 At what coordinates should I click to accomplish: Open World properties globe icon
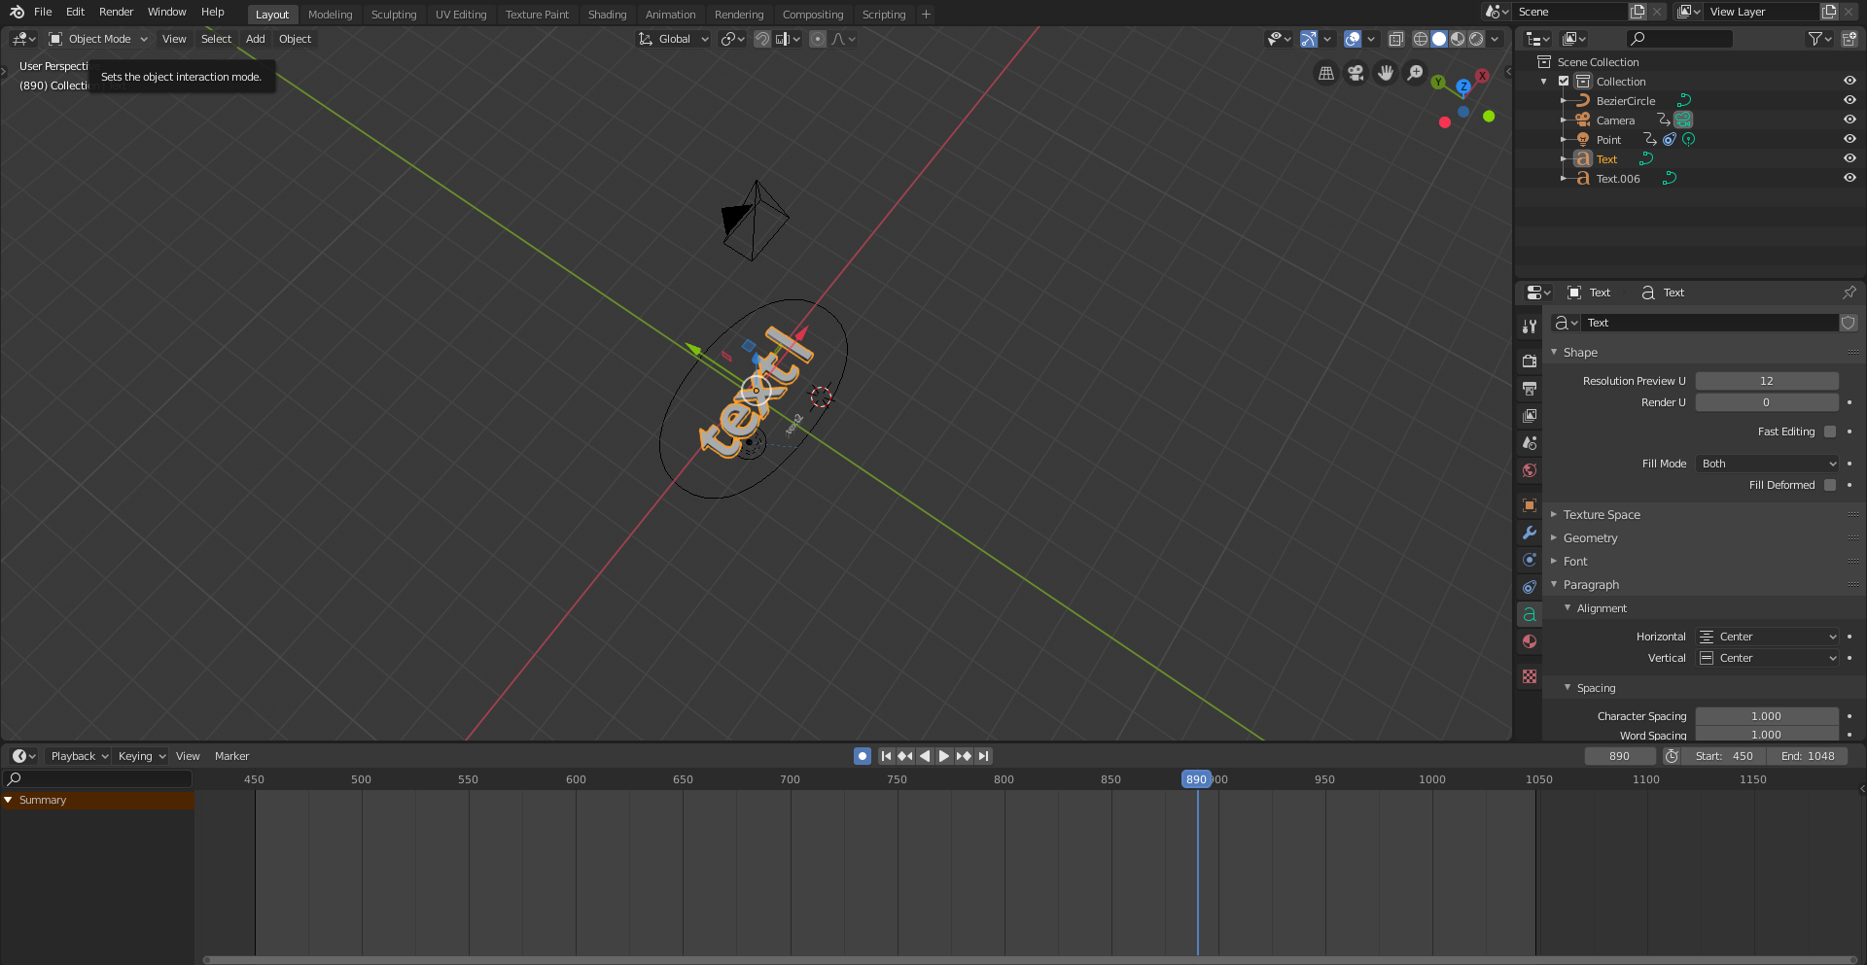coord(1530,470)
